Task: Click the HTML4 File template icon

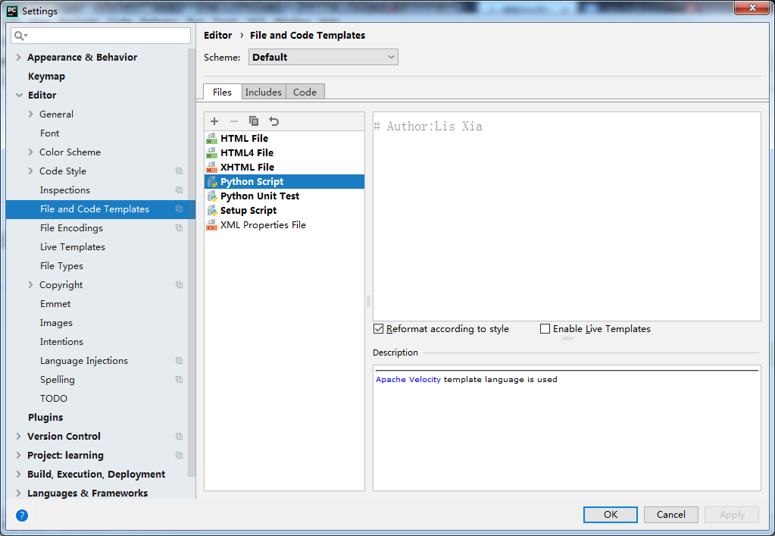Action: pos(212,153)
